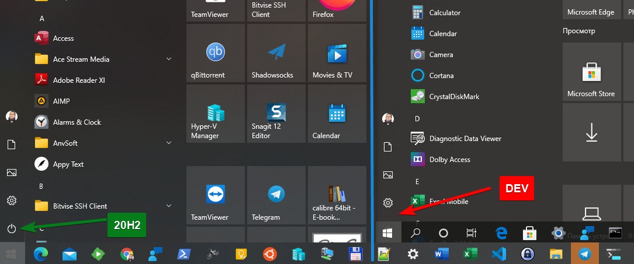The height and width of the screenshot is (264, 634).
Task: Open the Telegram tile
Action: tap(276, 195)
